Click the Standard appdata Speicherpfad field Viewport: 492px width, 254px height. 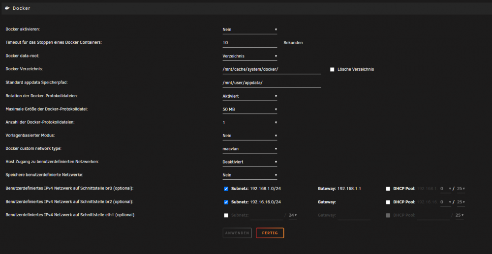[272, 83]
